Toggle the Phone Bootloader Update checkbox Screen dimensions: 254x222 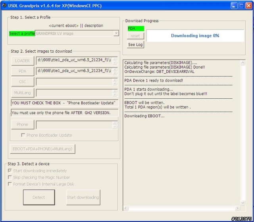click(x=23, y=135)
